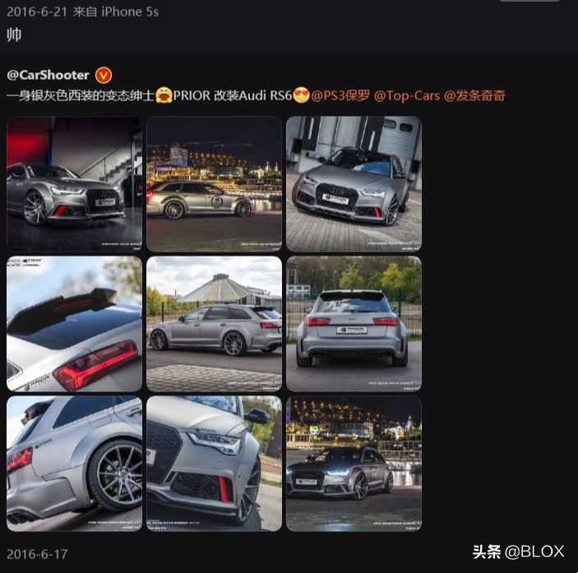This screenshot has width=578, height=573.
Task: Open photo of RS6 on cobblestone pavement
Action: pos(354,184)
